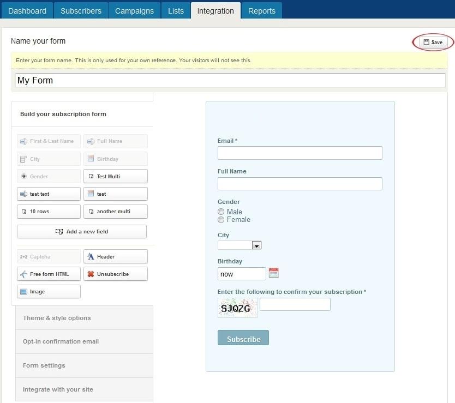Click the Full Name text field icon
Screen dimensions: 455x403
click(91, 141)
